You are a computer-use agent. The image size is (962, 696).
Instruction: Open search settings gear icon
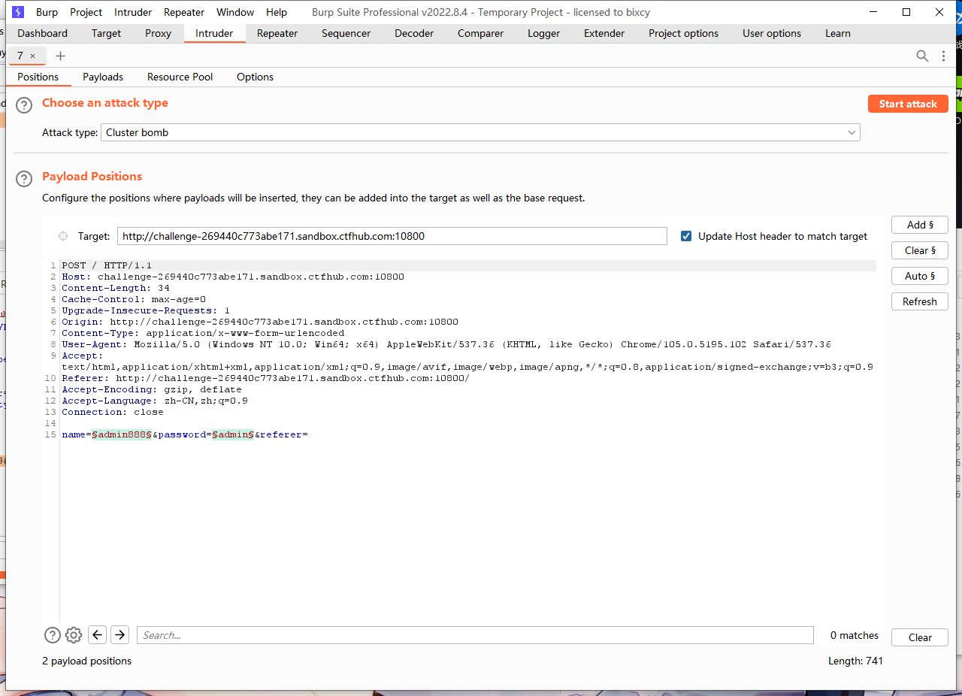74,635
